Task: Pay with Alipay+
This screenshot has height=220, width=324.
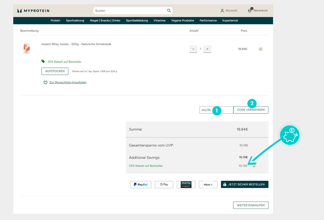Action: (208, 184)
